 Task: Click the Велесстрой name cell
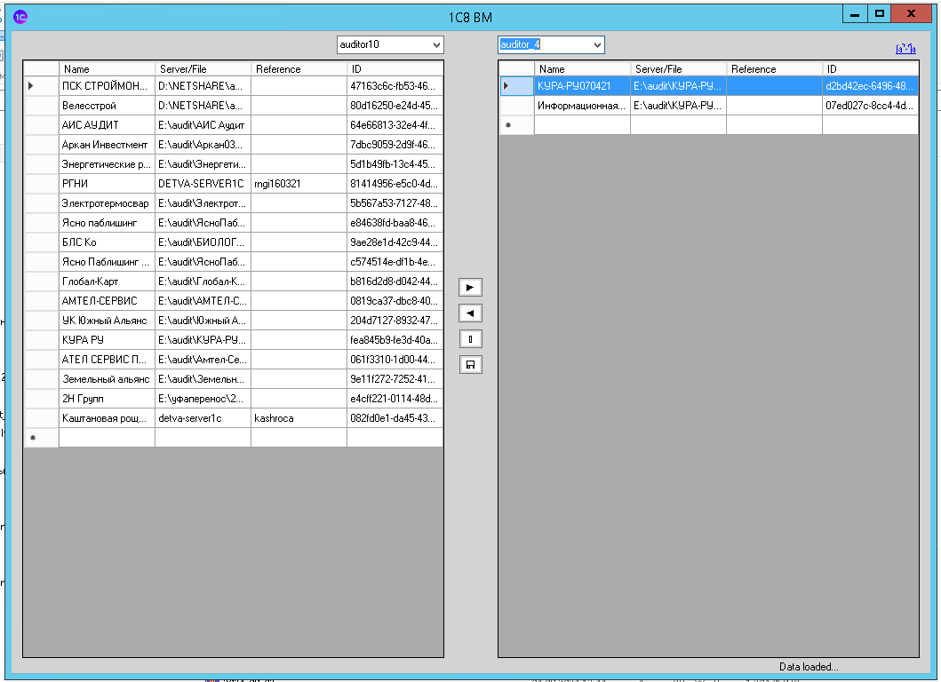coord(107,106)
